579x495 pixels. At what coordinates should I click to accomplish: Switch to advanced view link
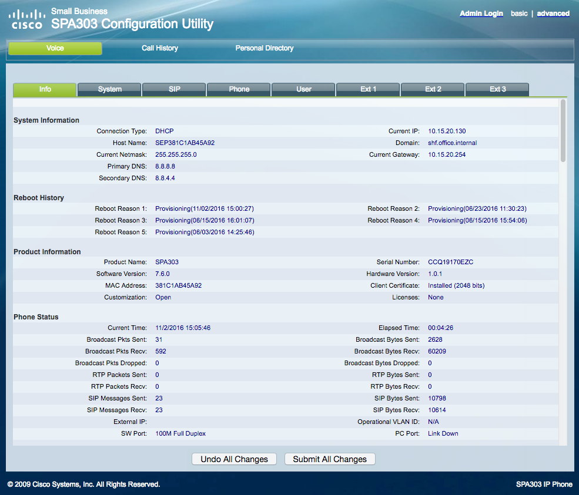553,14
